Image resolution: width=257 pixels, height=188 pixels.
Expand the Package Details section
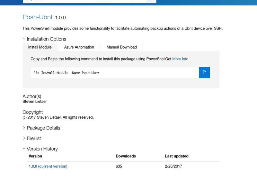tap(41, 128)
